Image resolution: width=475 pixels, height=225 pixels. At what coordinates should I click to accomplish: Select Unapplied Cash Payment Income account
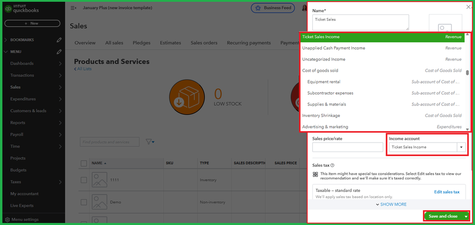coord(382,48)
